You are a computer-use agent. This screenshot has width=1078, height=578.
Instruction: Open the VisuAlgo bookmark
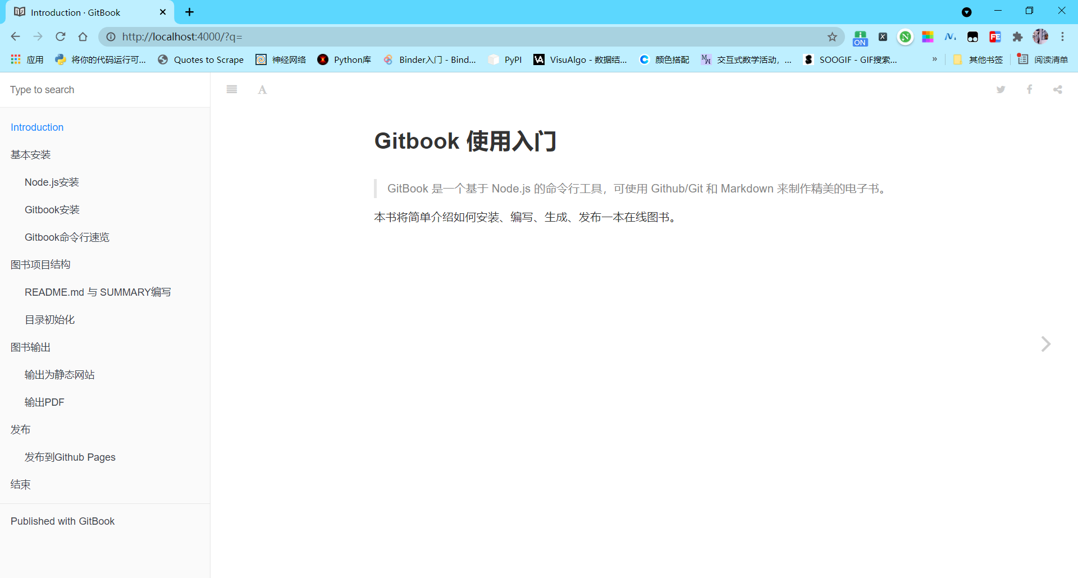click(580, 59)
